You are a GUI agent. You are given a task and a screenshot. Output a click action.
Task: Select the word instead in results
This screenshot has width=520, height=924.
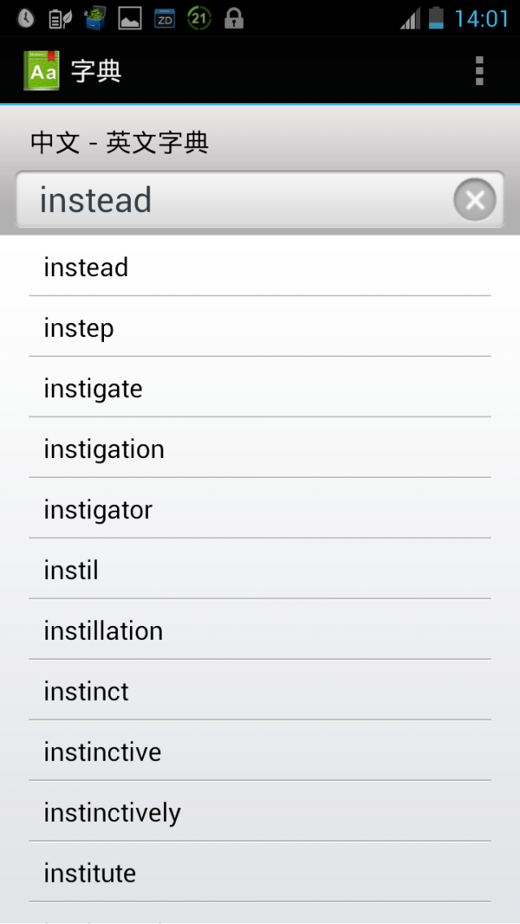(260, 267)
